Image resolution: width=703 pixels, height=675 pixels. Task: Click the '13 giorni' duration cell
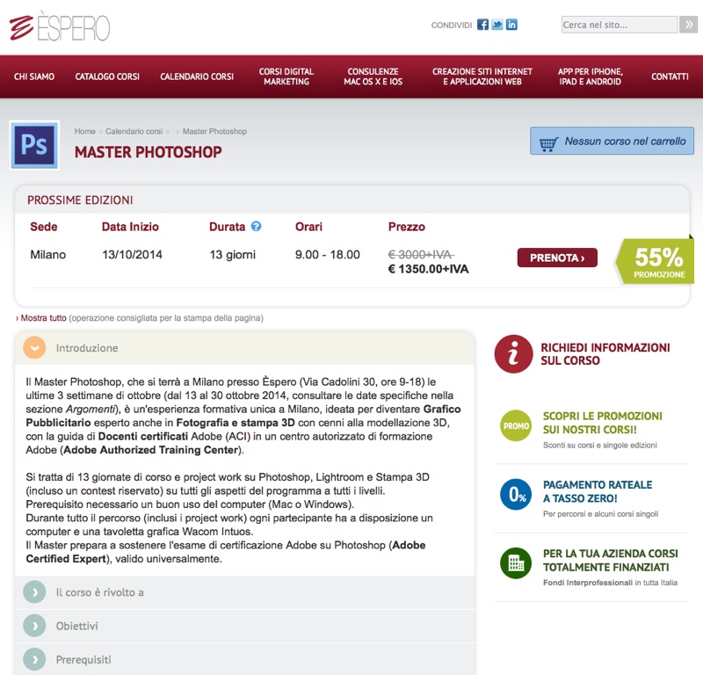pos(233,255)
